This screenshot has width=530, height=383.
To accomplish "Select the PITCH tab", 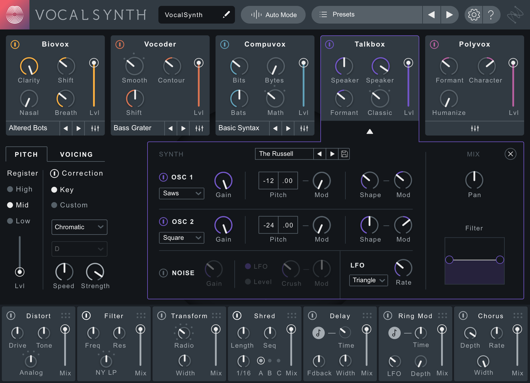I will tap(26, 154).
